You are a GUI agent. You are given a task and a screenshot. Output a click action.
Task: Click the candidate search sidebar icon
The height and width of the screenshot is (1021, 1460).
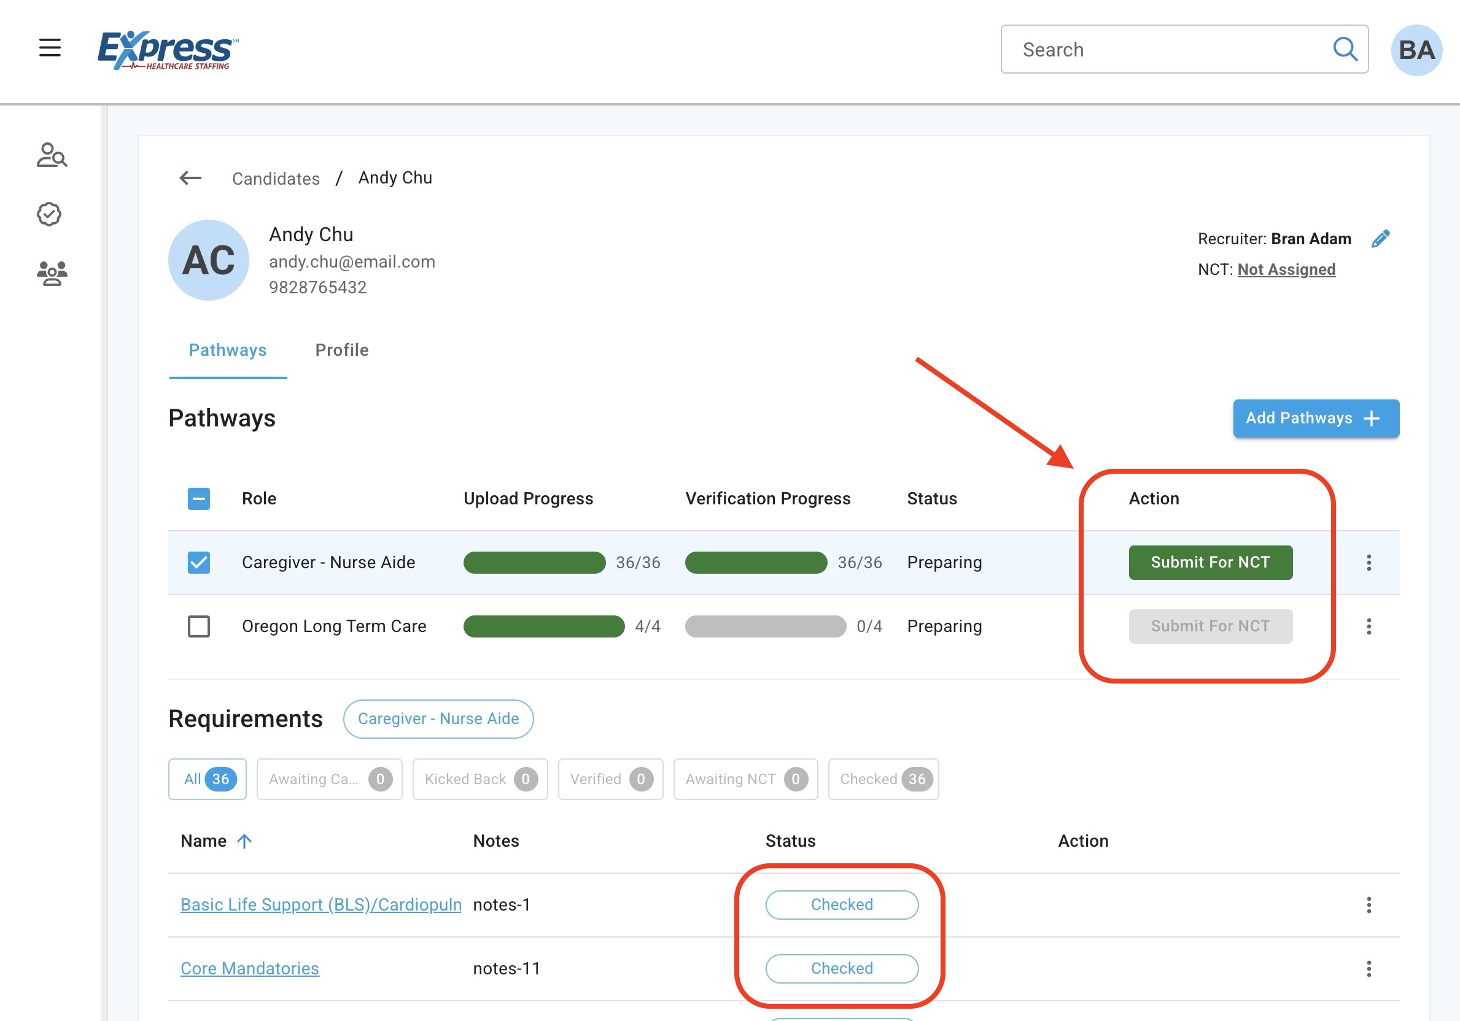pyautogui.click(x=52, y=155)
